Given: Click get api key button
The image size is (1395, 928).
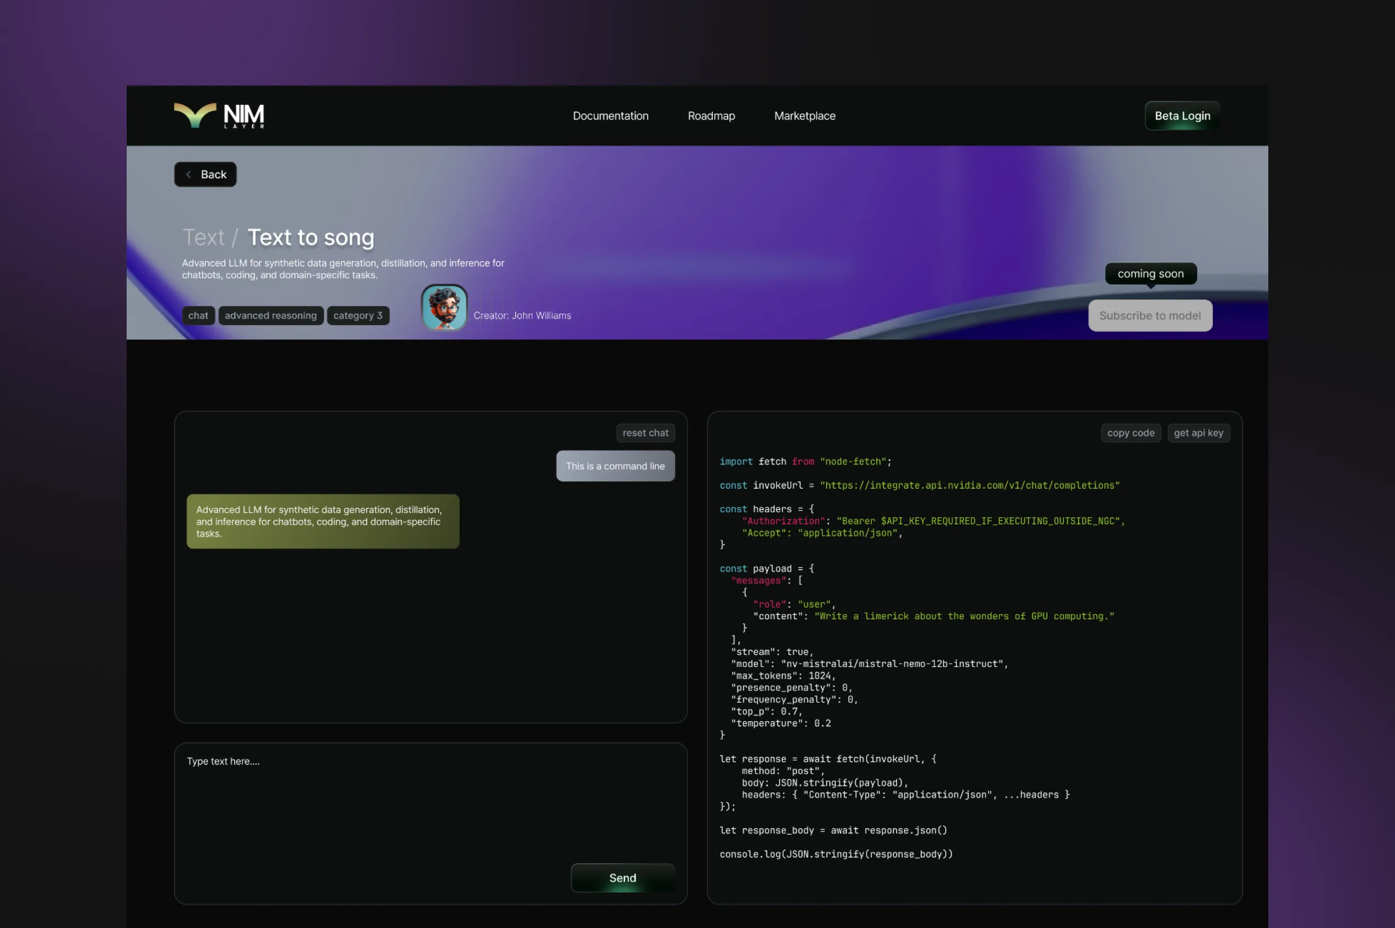Looking at the screenshot, I should 1198,433.
